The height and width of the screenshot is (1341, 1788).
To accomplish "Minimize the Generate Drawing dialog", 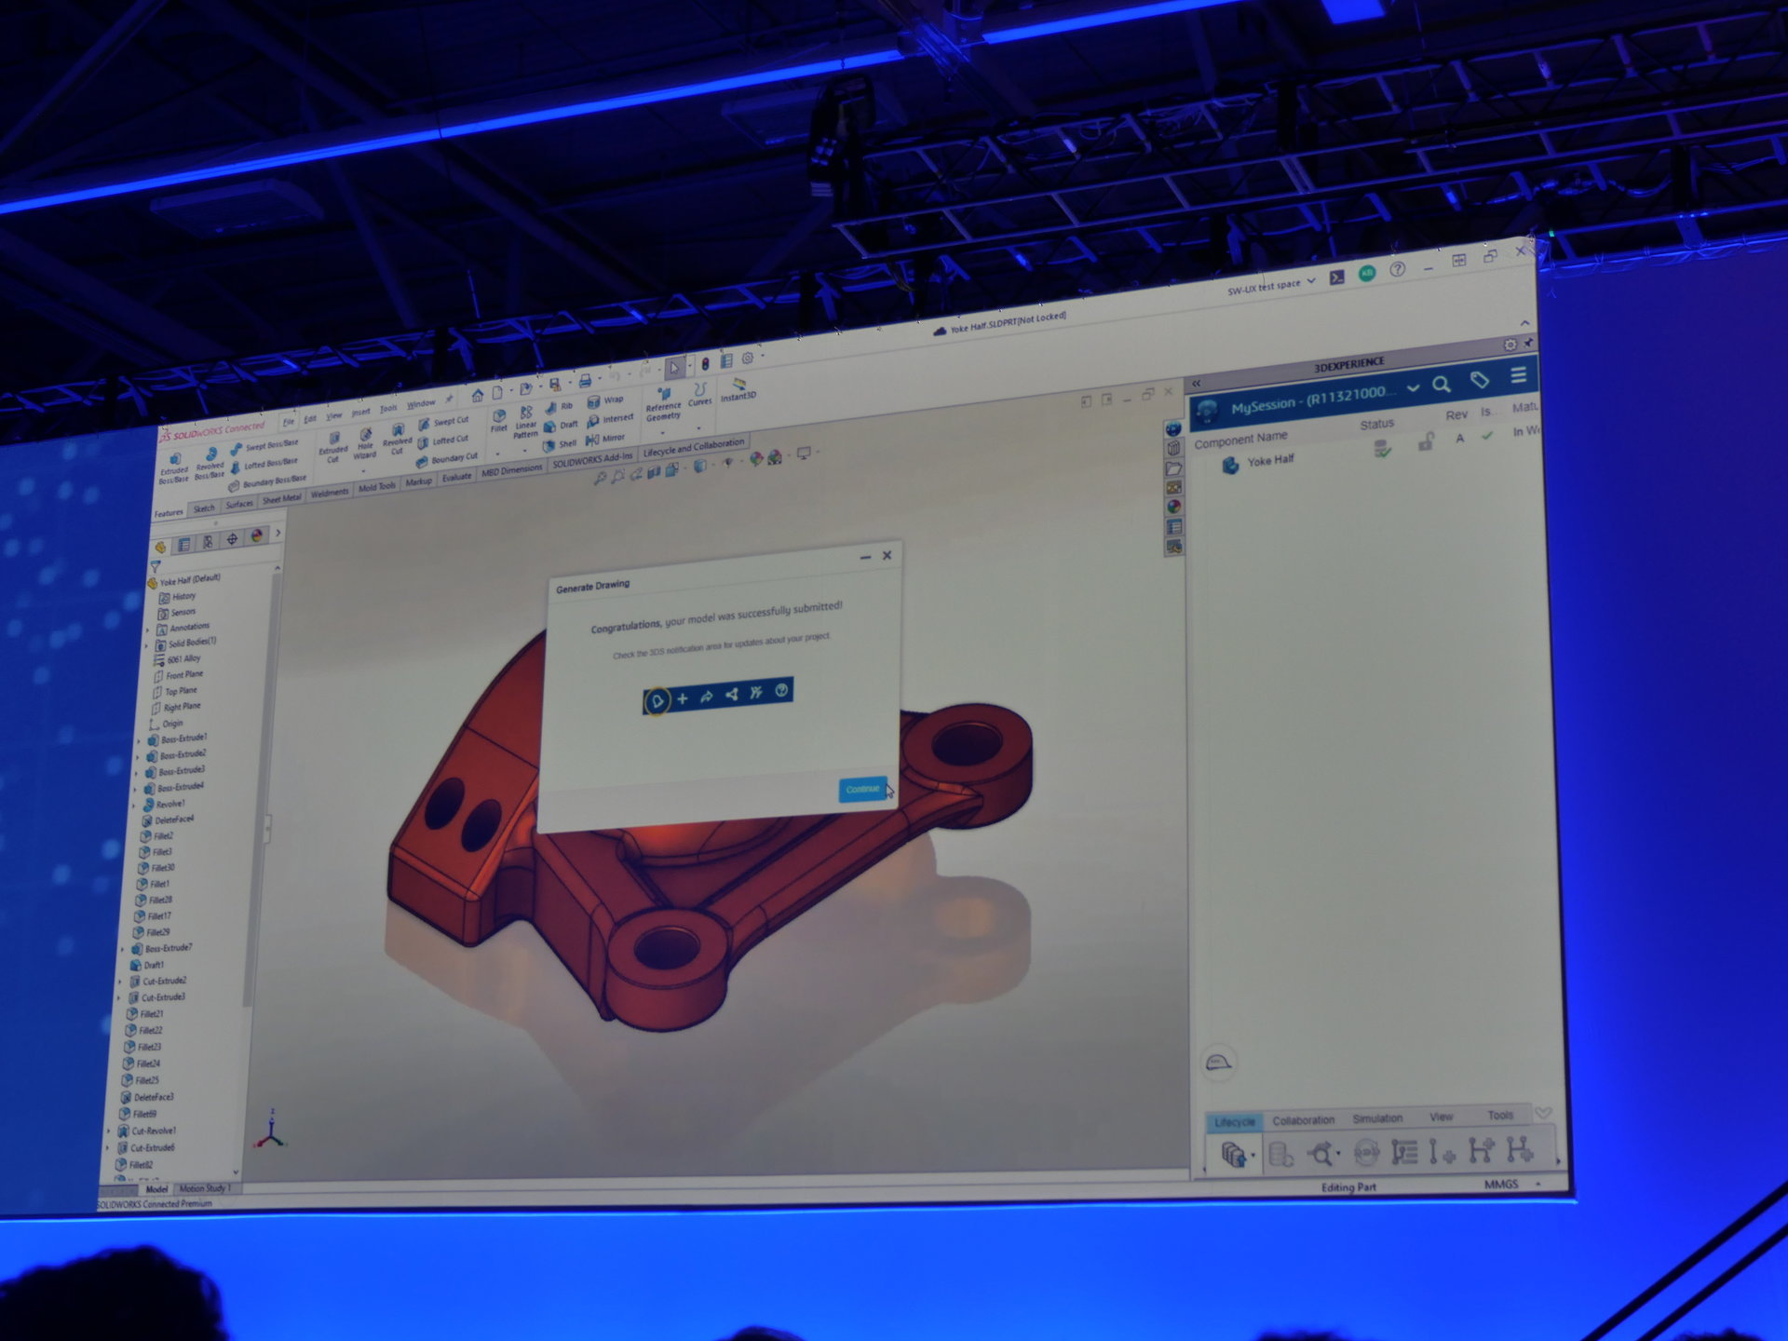I will click(865, 557).
